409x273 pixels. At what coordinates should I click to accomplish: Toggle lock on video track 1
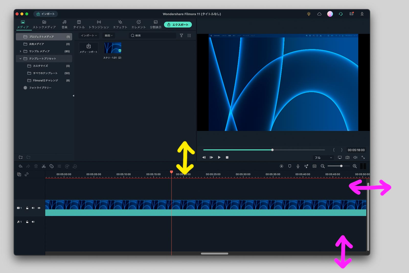(x=27, y=208)
